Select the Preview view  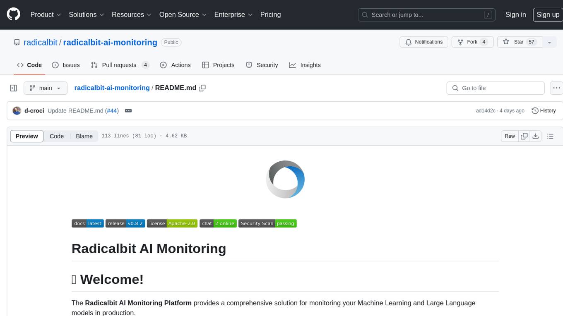[27, 136]
